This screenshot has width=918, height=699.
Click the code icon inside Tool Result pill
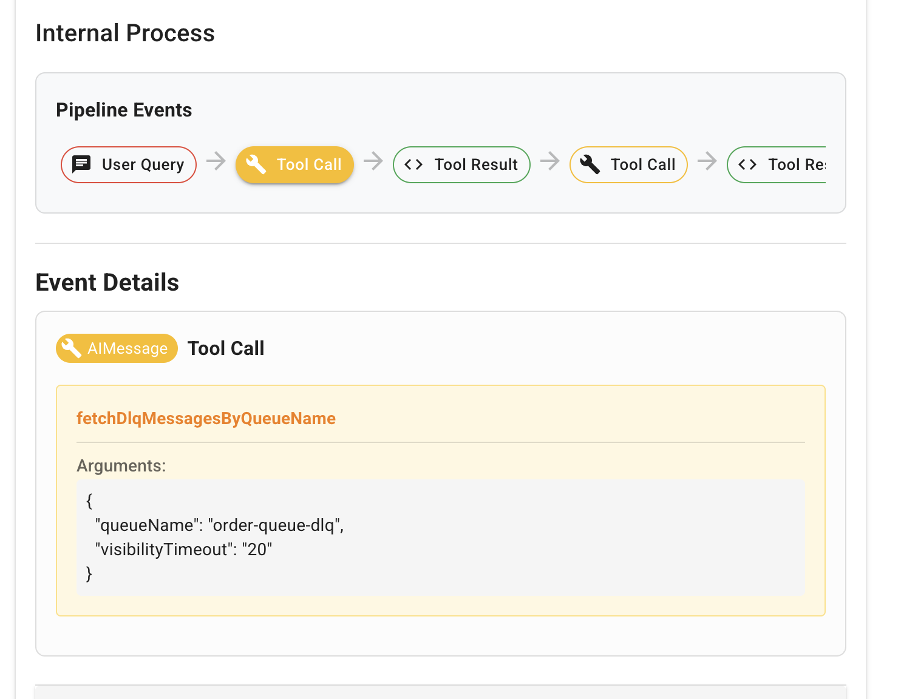point(413,164)
